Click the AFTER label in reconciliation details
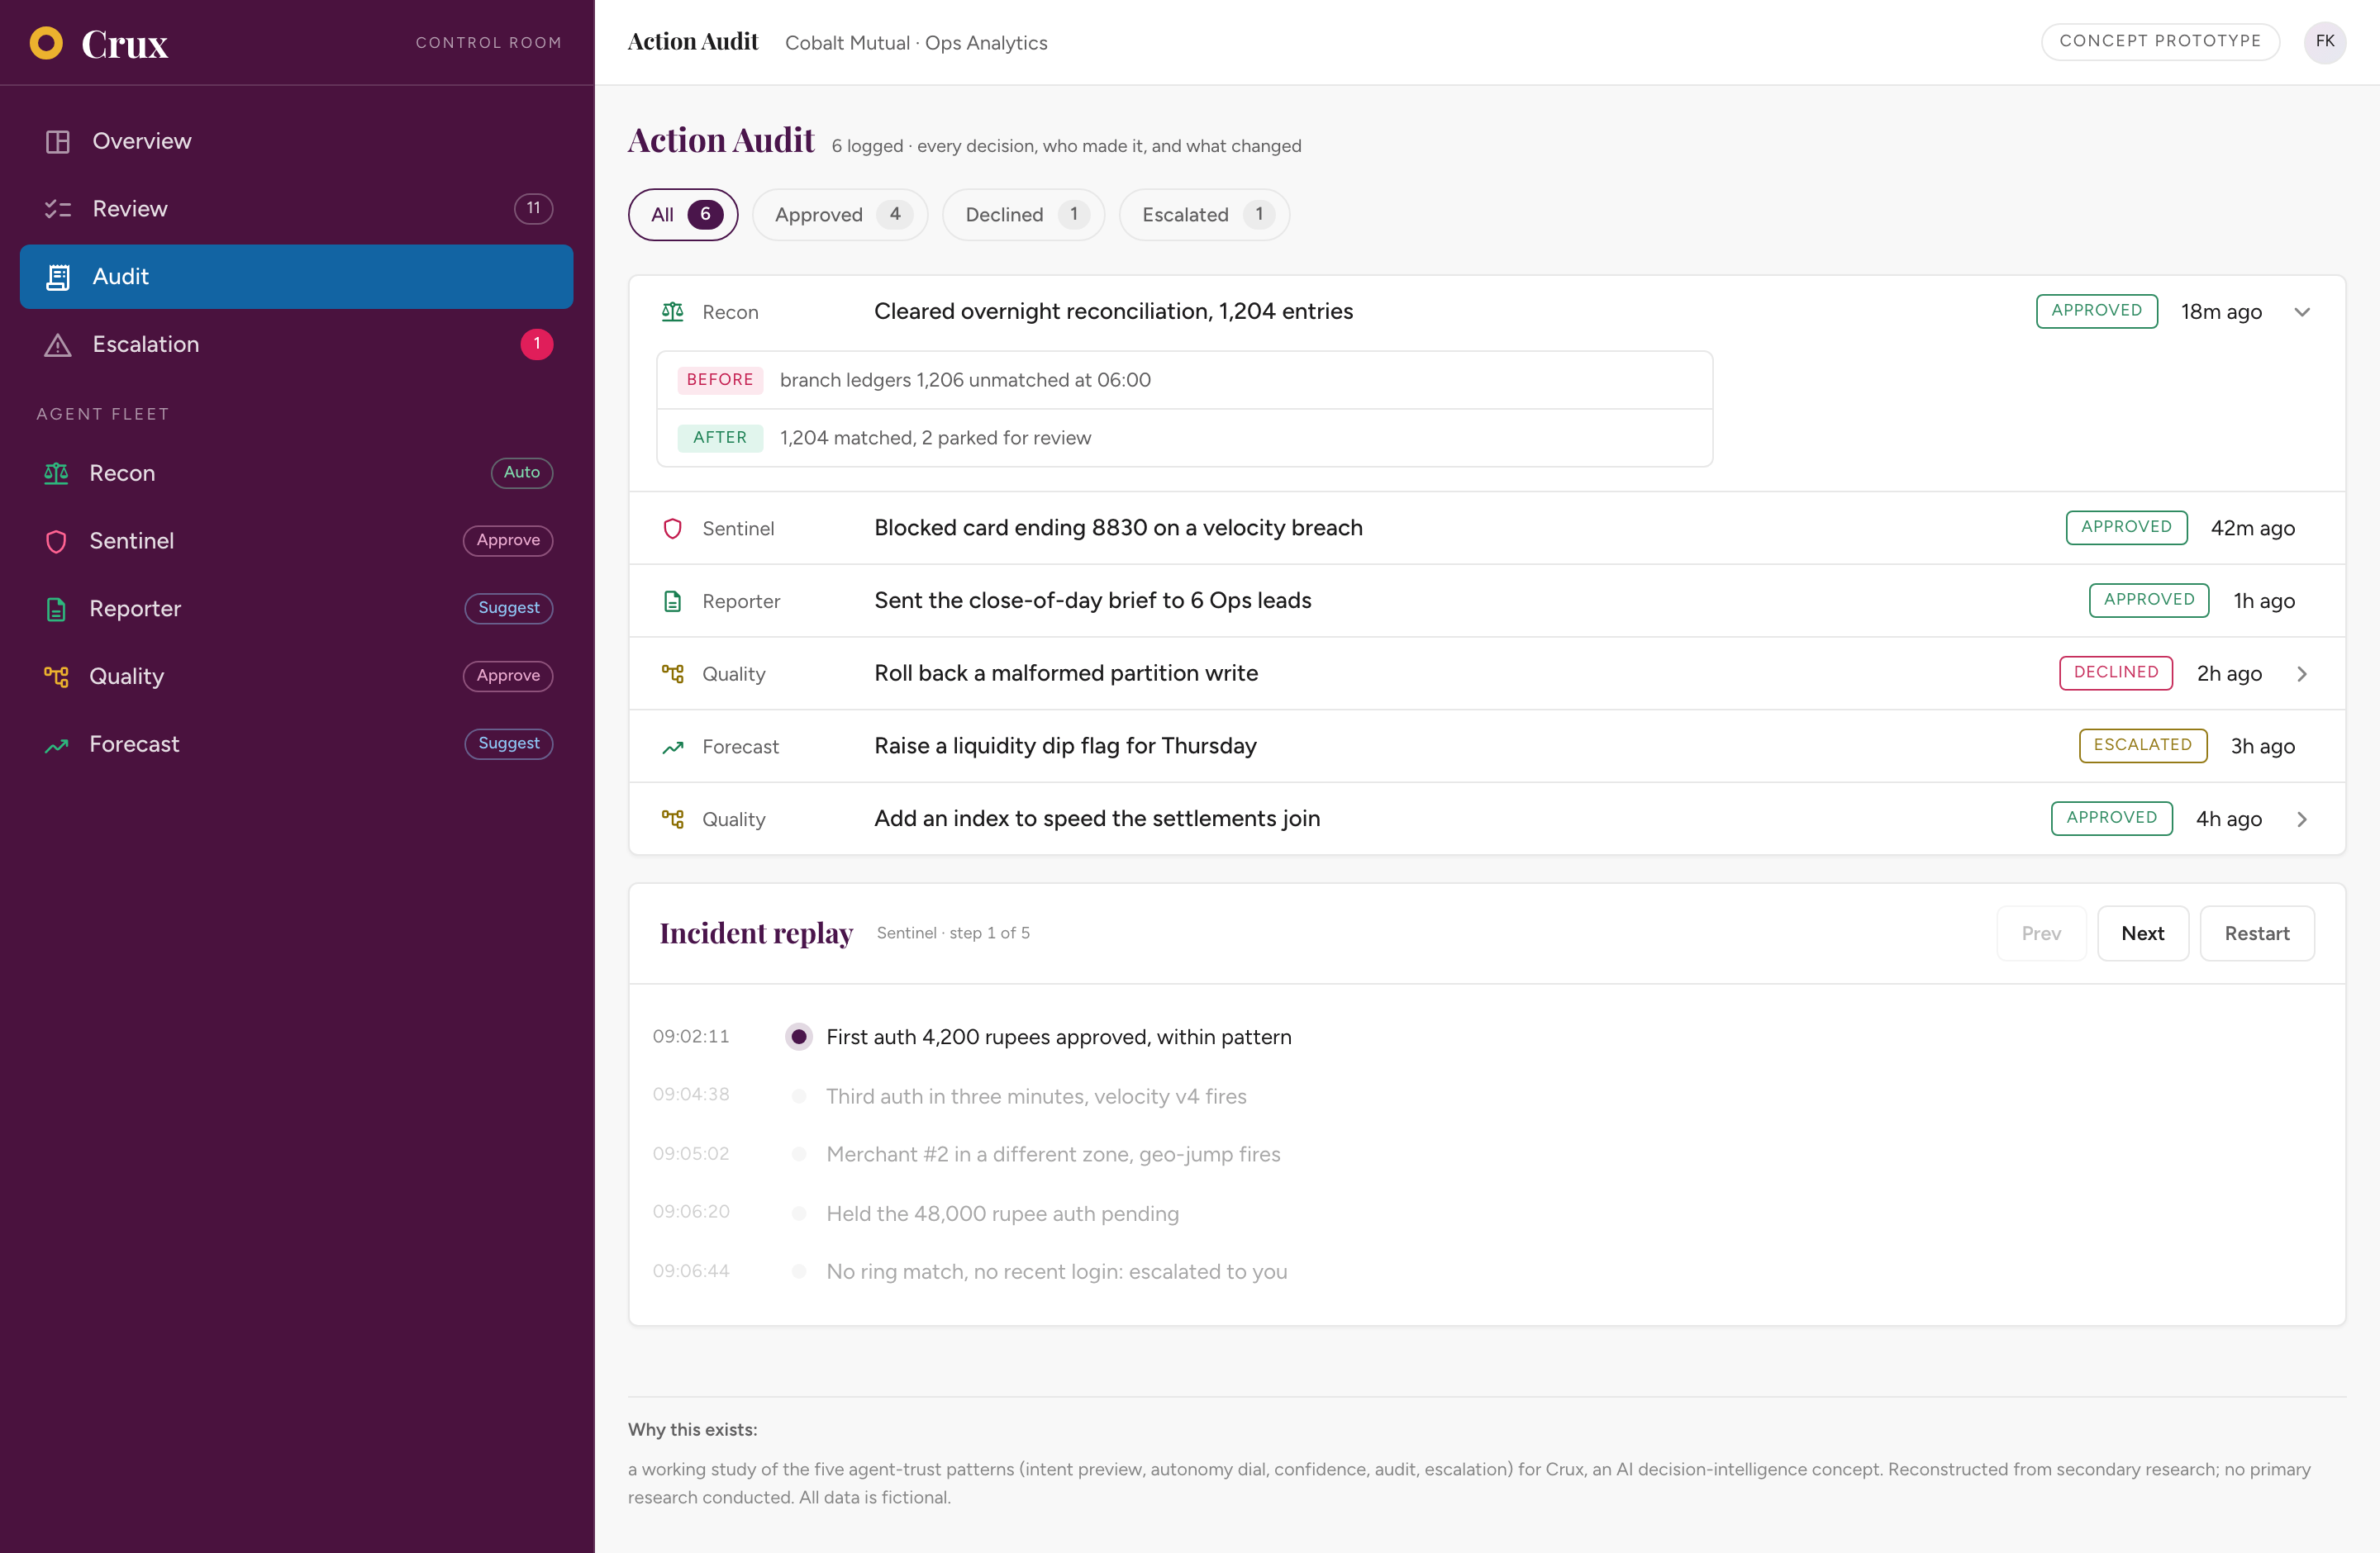This screenshot has width=2380, height=1553. click(x=719, y=438)
